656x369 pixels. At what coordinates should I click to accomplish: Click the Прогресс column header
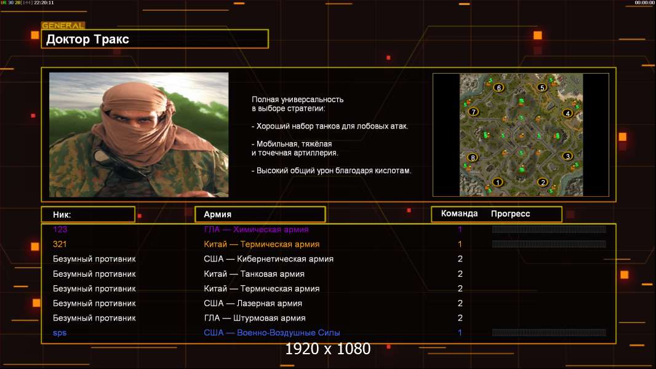(510, 214)
